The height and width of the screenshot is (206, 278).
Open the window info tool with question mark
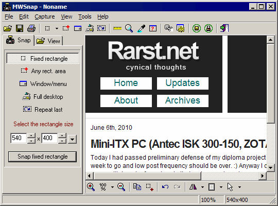[153, 28]
